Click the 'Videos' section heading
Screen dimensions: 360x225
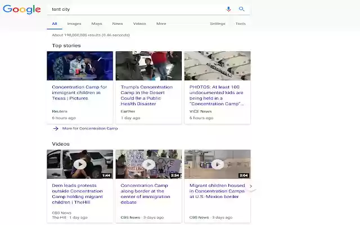(x=61, y=144)
